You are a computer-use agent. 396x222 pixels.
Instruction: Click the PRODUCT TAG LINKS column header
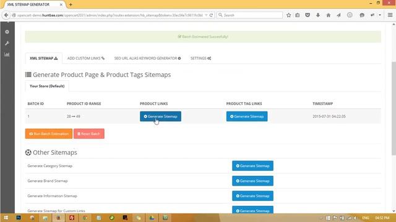point(244,104)
